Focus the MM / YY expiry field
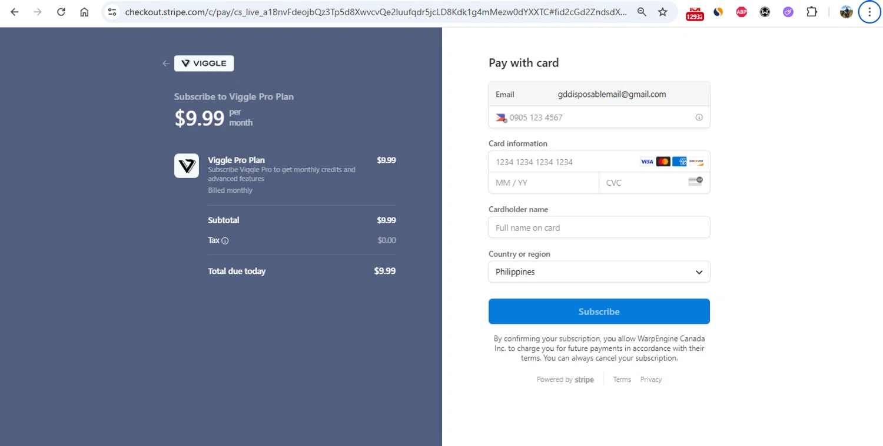This screenshot has width=883, height=446. pyautogui.click(x=544, y=183)
